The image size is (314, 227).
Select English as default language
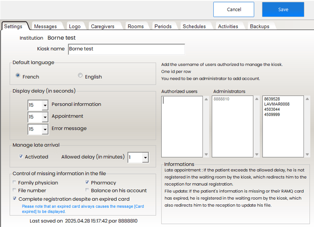80,76
